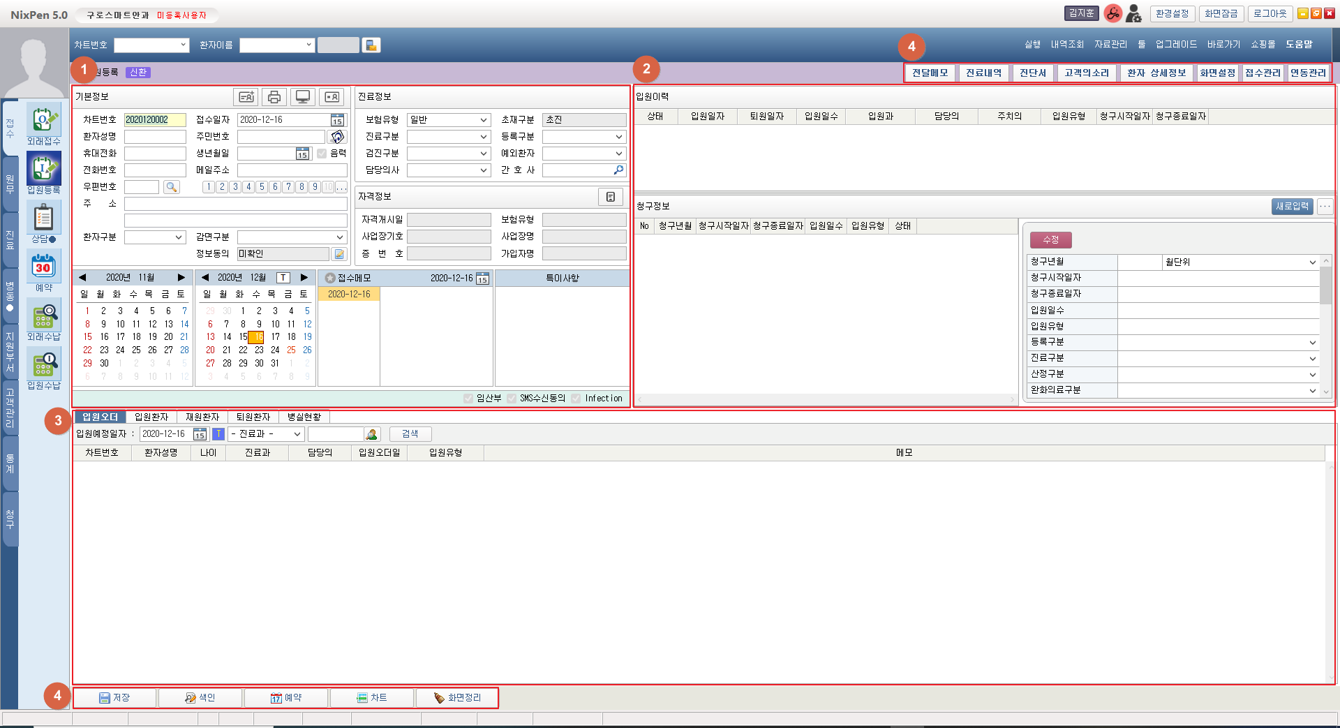Click the 환자성명 input field
Screen dimensions: 1340x728
155,137
